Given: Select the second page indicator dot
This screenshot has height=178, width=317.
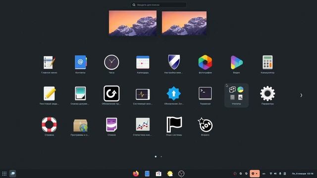Looking at the screenshot, I should pos(161,156).
